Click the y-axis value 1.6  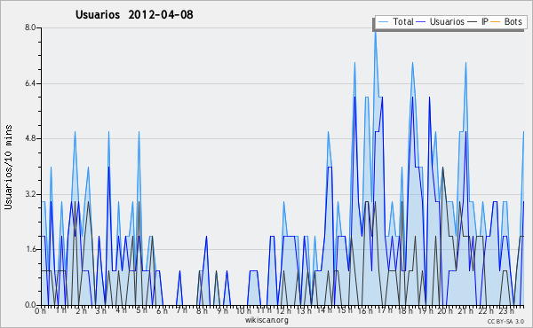point(30,249)
